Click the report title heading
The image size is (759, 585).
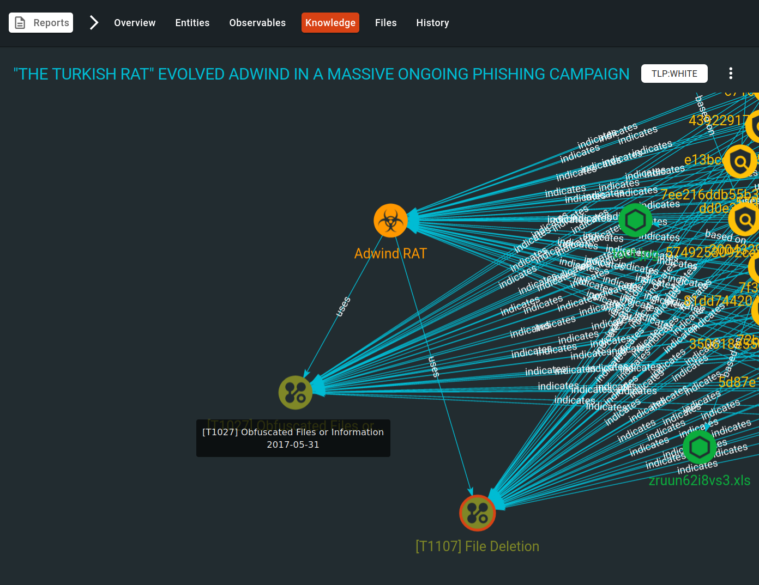pyautogui.click(x=322, y=74)
